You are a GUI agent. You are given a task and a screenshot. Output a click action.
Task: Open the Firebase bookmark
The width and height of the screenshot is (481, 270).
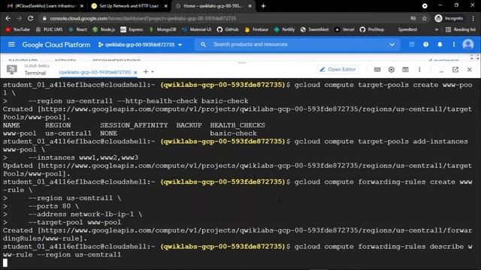click(x=256, y=30)
